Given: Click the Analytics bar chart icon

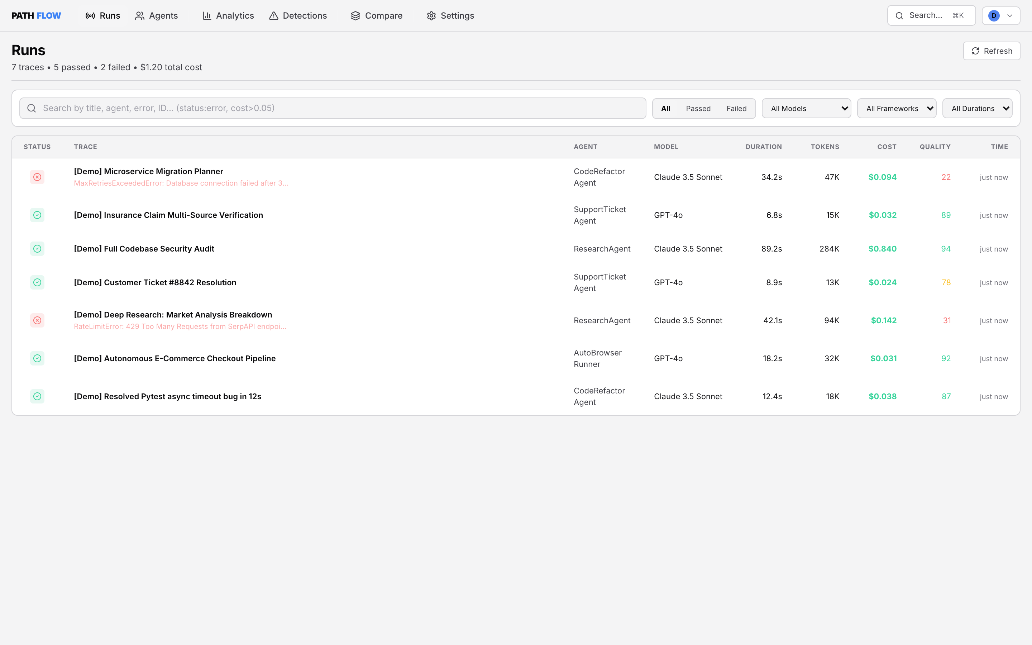Looking at the screenshot, I should pos(207,16).
